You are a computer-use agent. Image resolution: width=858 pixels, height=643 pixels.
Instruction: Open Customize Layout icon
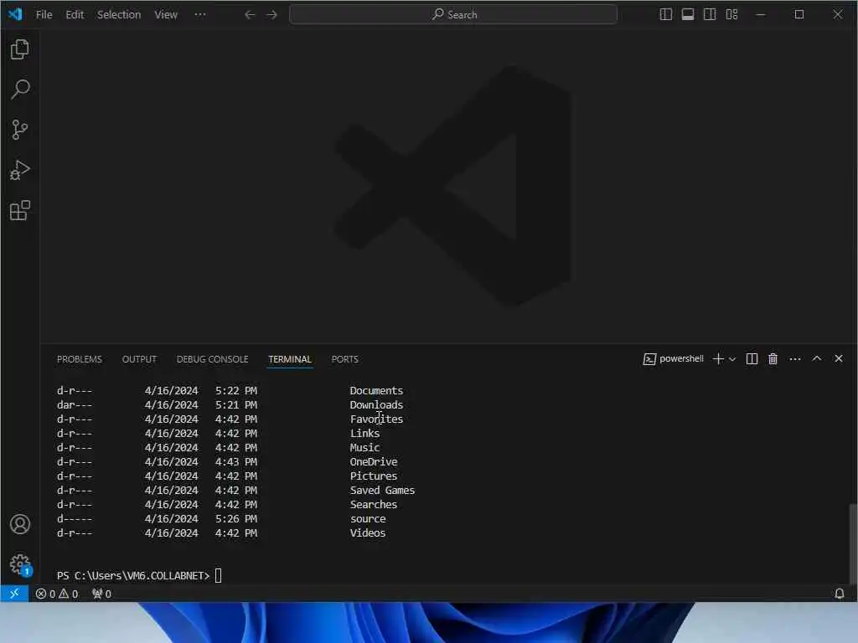(731, 15)
